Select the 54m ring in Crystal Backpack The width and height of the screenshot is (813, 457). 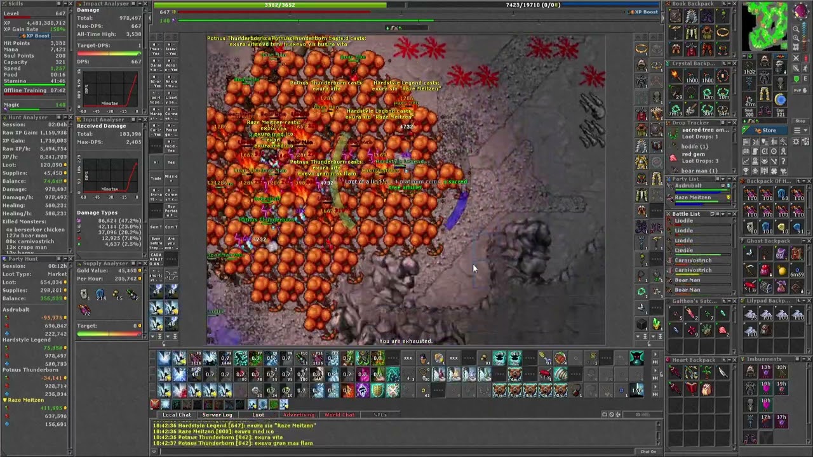(x=722, y=109)
